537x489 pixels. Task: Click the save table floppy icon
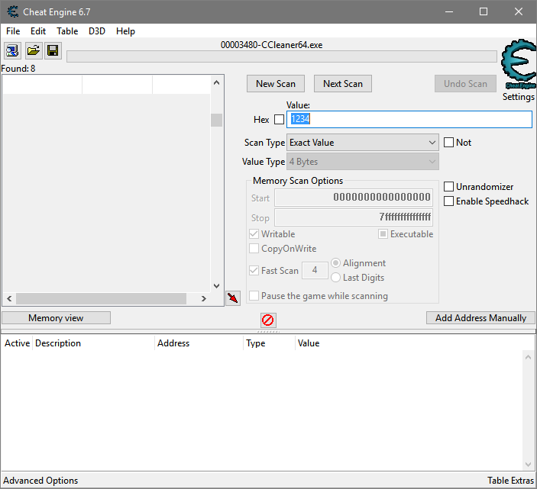tap(53, 51)
